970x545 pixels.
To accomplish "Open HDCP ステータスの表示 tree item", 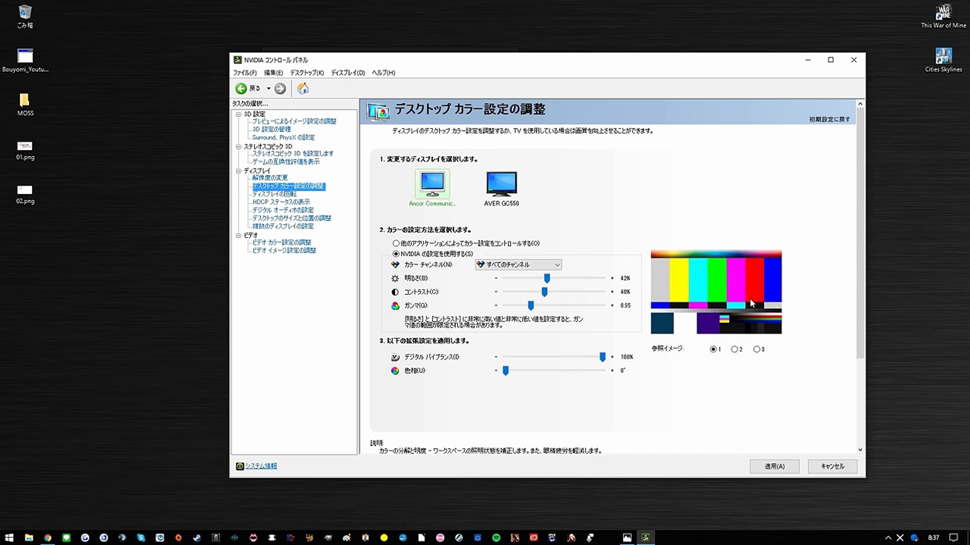I will (x=281, y=202).
